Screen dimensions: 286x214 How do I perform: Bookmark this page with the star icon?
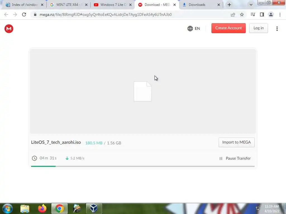(242, 14)
